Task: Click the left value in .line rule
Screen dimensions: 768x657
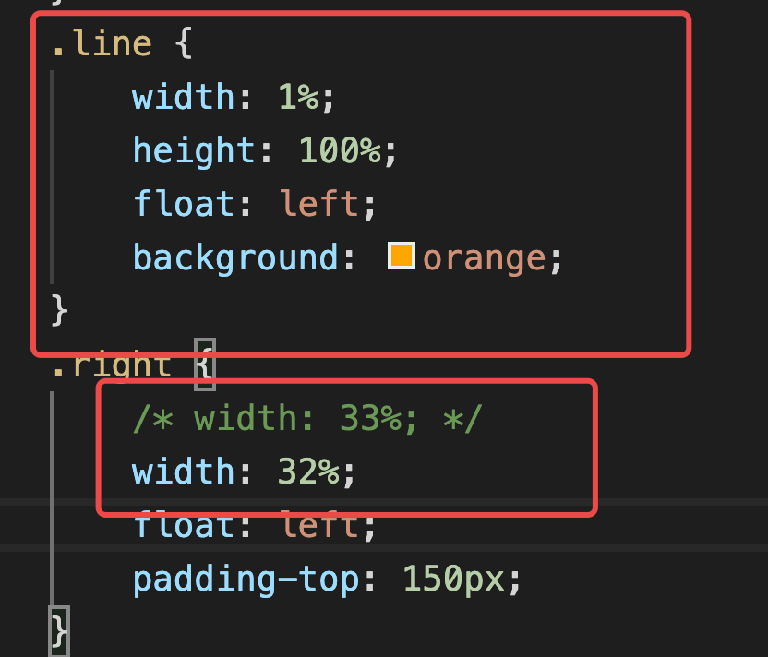Action: click(318, 203)
